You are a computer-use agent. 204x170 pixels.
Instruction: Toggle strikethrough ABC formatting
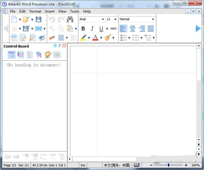pyautogui.click(x=113, y=28)
